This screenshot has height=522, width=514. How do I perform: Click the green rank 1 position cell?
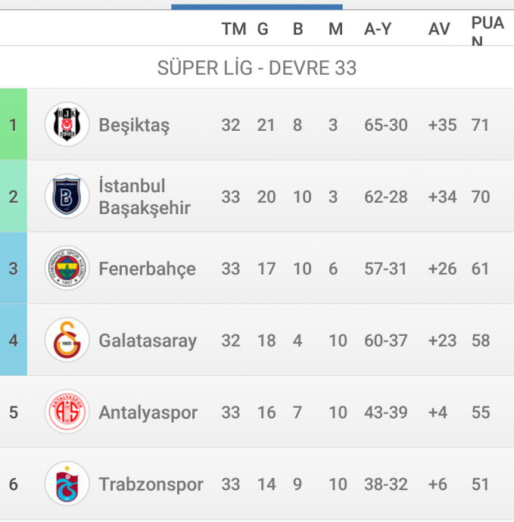point(14,124)
